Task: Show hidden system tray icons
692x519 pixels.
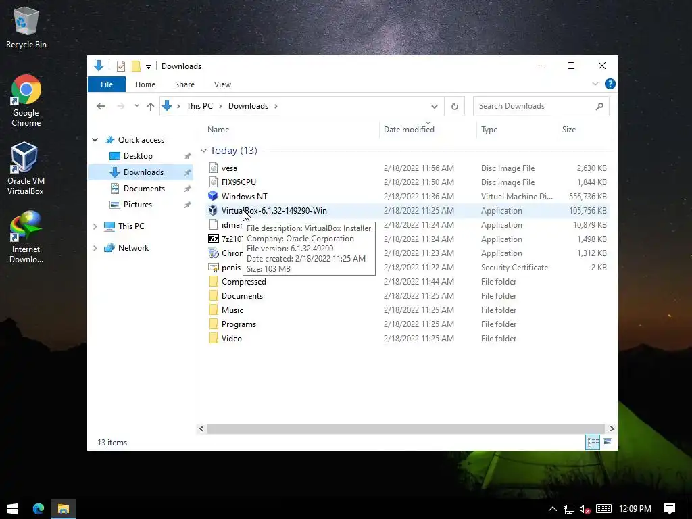Action: point(553,509)
